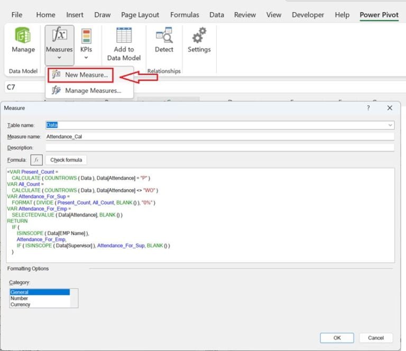Open the File tab
The image size is (406, 351).
point(17,15)
